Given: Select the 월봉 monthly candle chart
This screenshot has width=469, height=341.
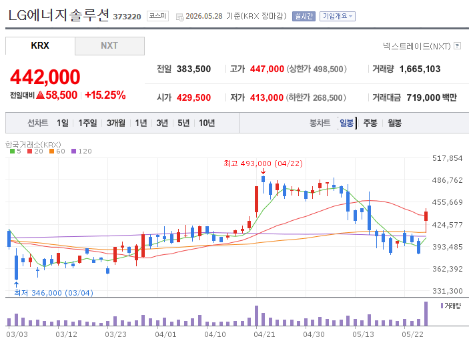Looking at the screenshot, I should (x=394, y=123).
